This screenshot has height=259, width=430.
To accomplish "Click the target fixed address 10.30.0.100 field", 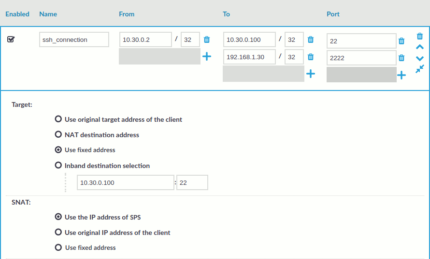I will [x=125, y=183].
